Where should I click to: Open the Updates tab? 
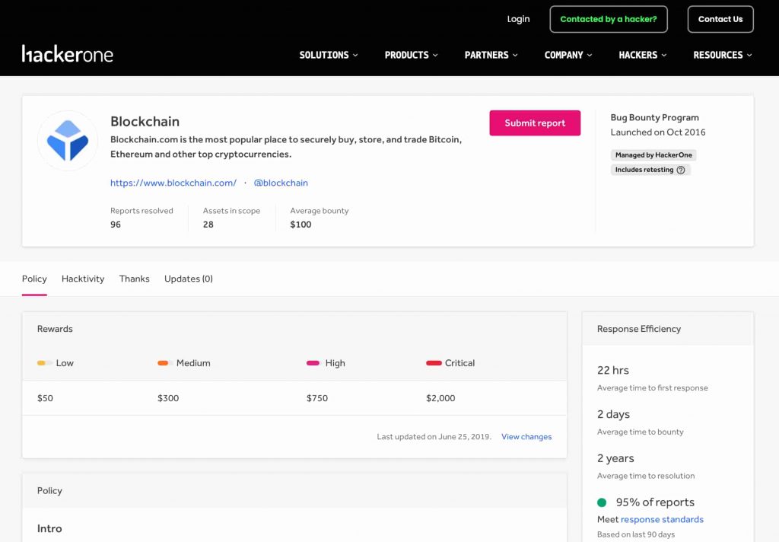click(x=188, y=279)
